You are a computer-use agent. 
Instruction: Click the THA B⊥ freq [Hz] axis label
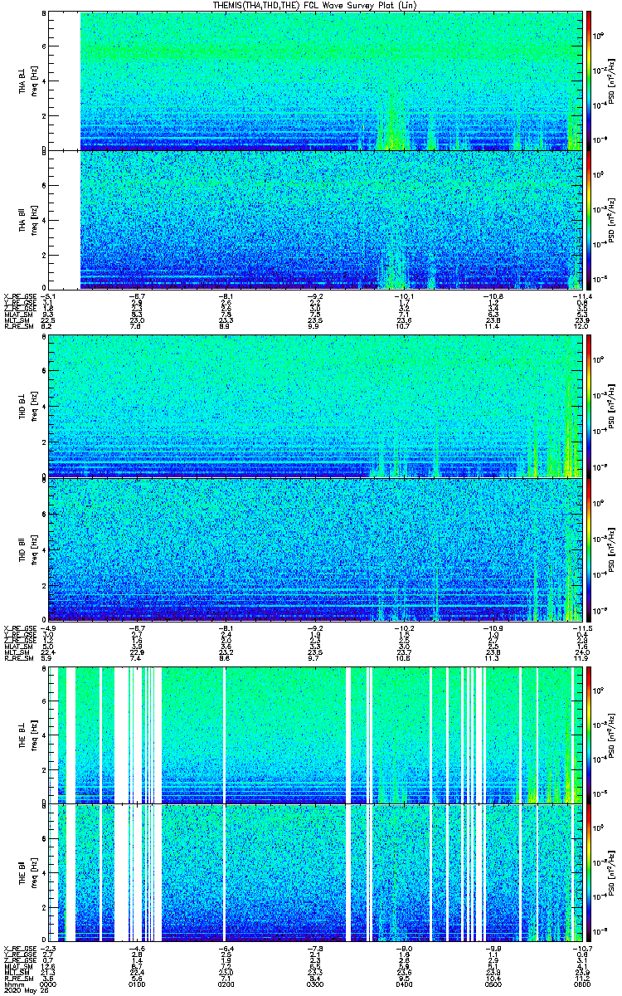tap(34, 81)
